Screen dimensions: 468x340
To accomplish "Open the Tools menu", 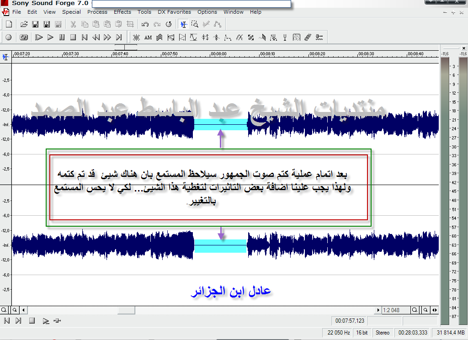I will coord(144,12).
